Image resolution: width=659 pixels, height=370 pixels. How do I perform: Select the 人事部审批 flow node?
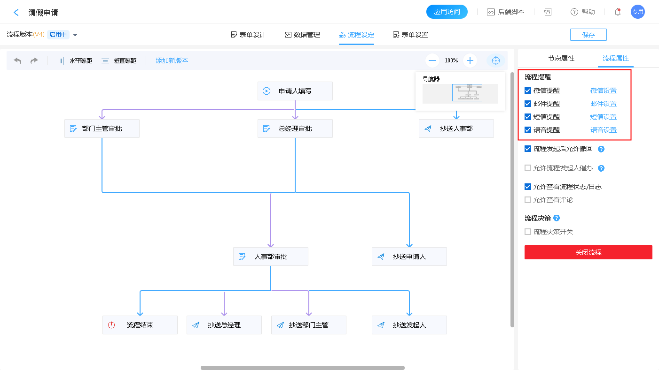point(270,257)
